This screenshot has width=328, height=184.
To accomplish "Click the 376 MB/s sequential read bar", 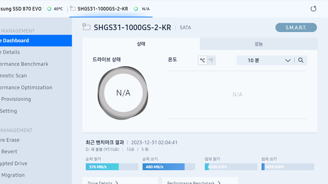I will coord(112,167).
